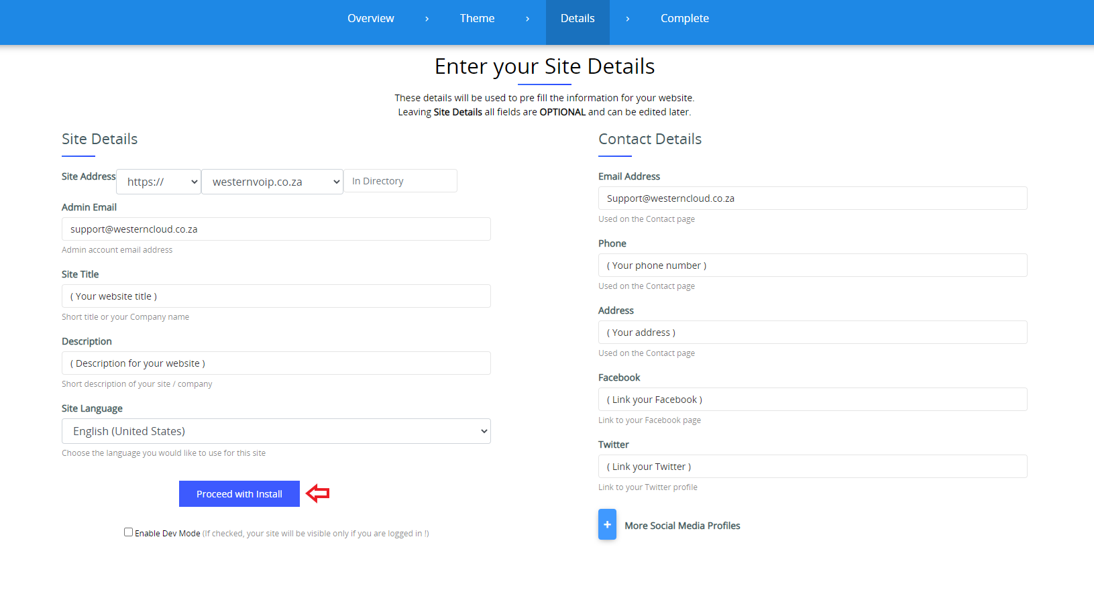1094x594 pixels.
Task: Focus the In Directory input field
Action: pos(400,181)
